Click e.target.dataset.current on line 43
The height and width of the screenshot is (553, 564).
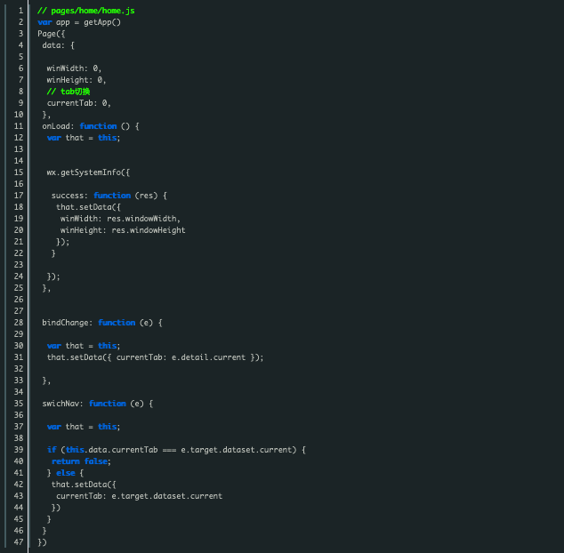tap(167, 496)
